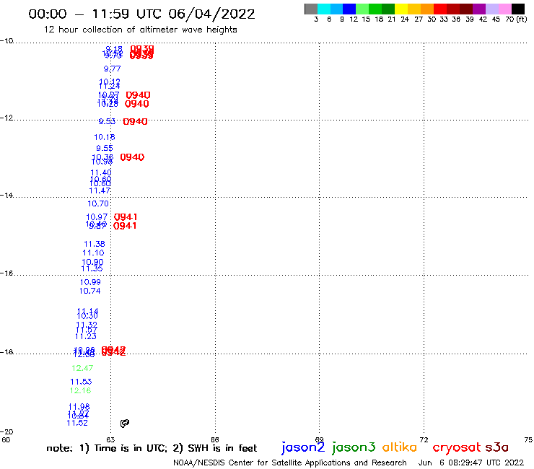Select the jason2 satellite legend label
Image resolution: width=534 pixels, height=469 pixels.
[303, 447]
